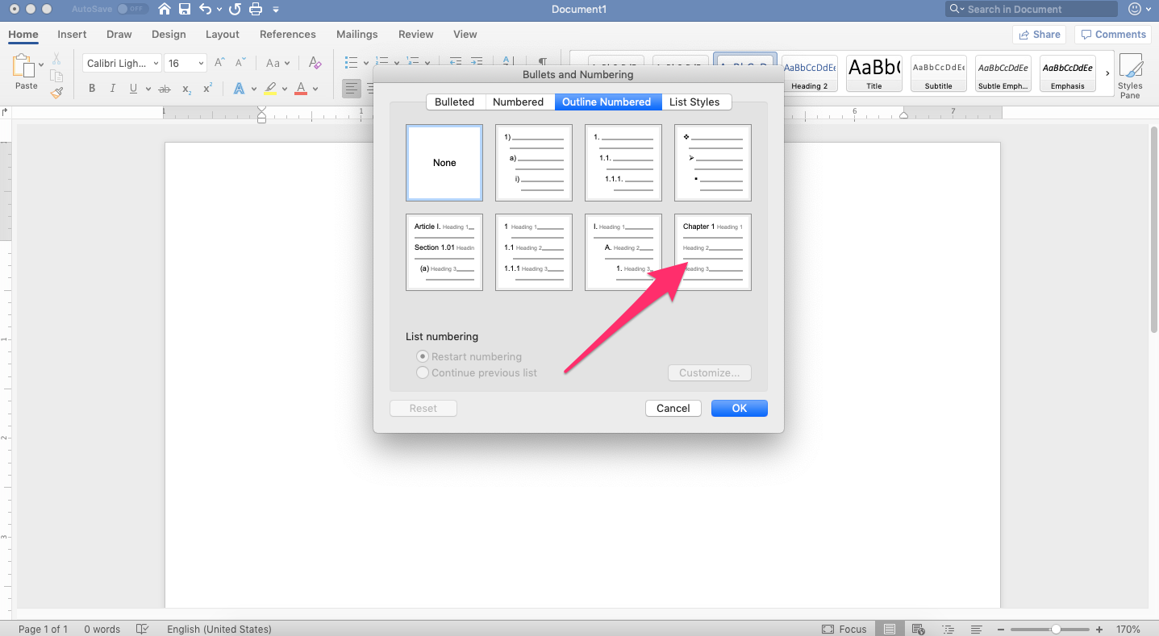
Task: Open the Insert ribbon tab
Action: (72, 34)
